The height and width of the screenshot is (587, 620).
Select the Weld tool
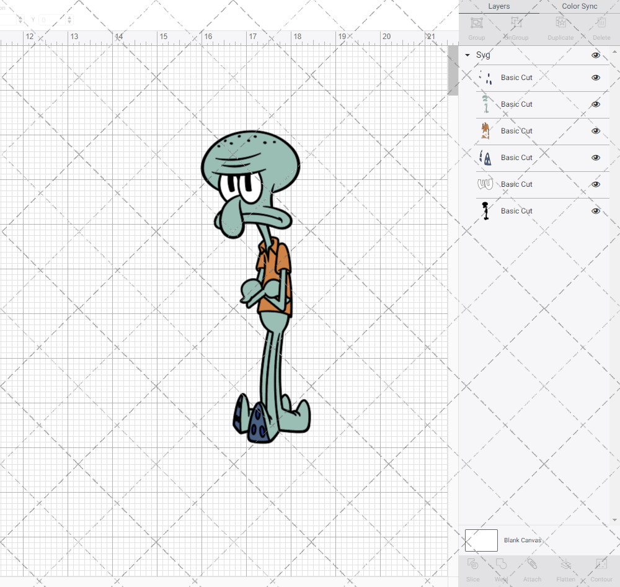tap(501, 563)
